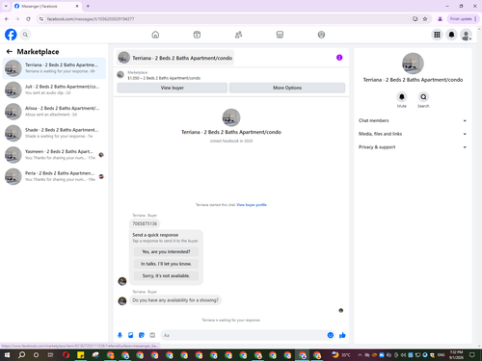Click the View buyer button
482x361 pixels.
pyautogui.click(x=173, y=88)
